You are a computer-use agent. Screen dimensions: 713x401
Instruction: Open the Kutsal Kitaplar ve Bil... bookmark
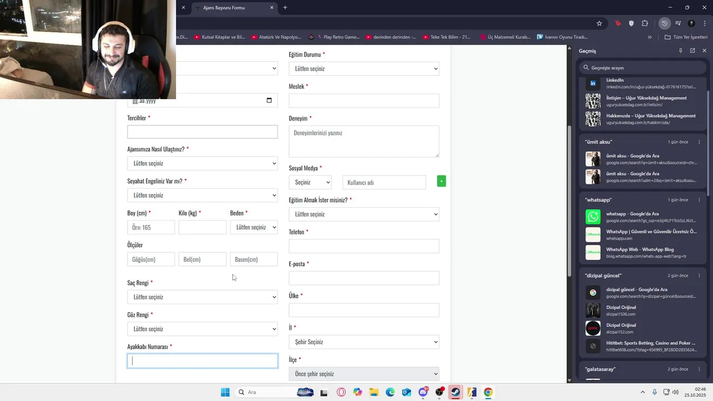click(x=219, y=37)
